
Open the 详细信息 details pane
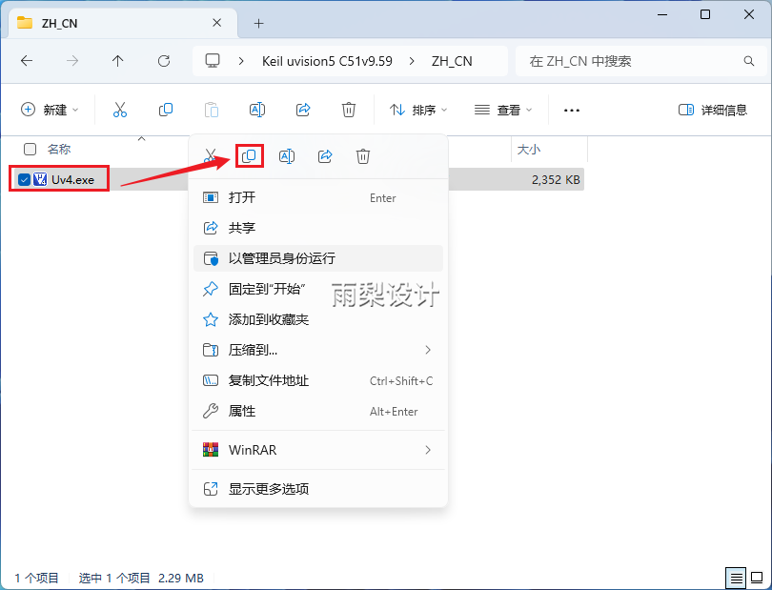(712, 110)
